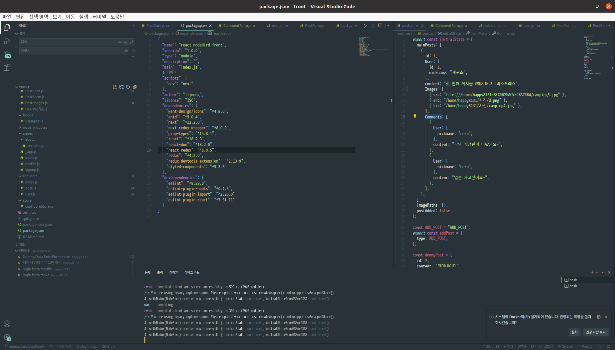Close the terminal panel
Viewport: 615px width, 350px height.
point(609,272)
